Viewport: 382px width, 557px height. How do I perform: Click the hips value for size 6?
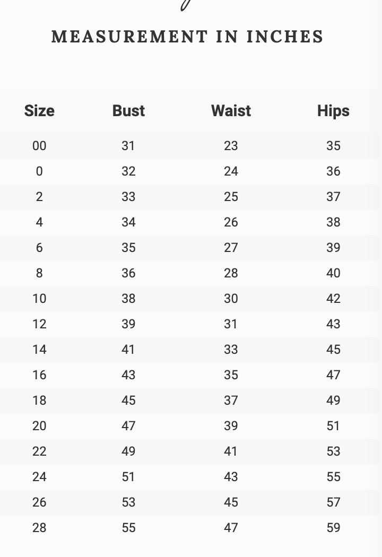coord(333,248)
